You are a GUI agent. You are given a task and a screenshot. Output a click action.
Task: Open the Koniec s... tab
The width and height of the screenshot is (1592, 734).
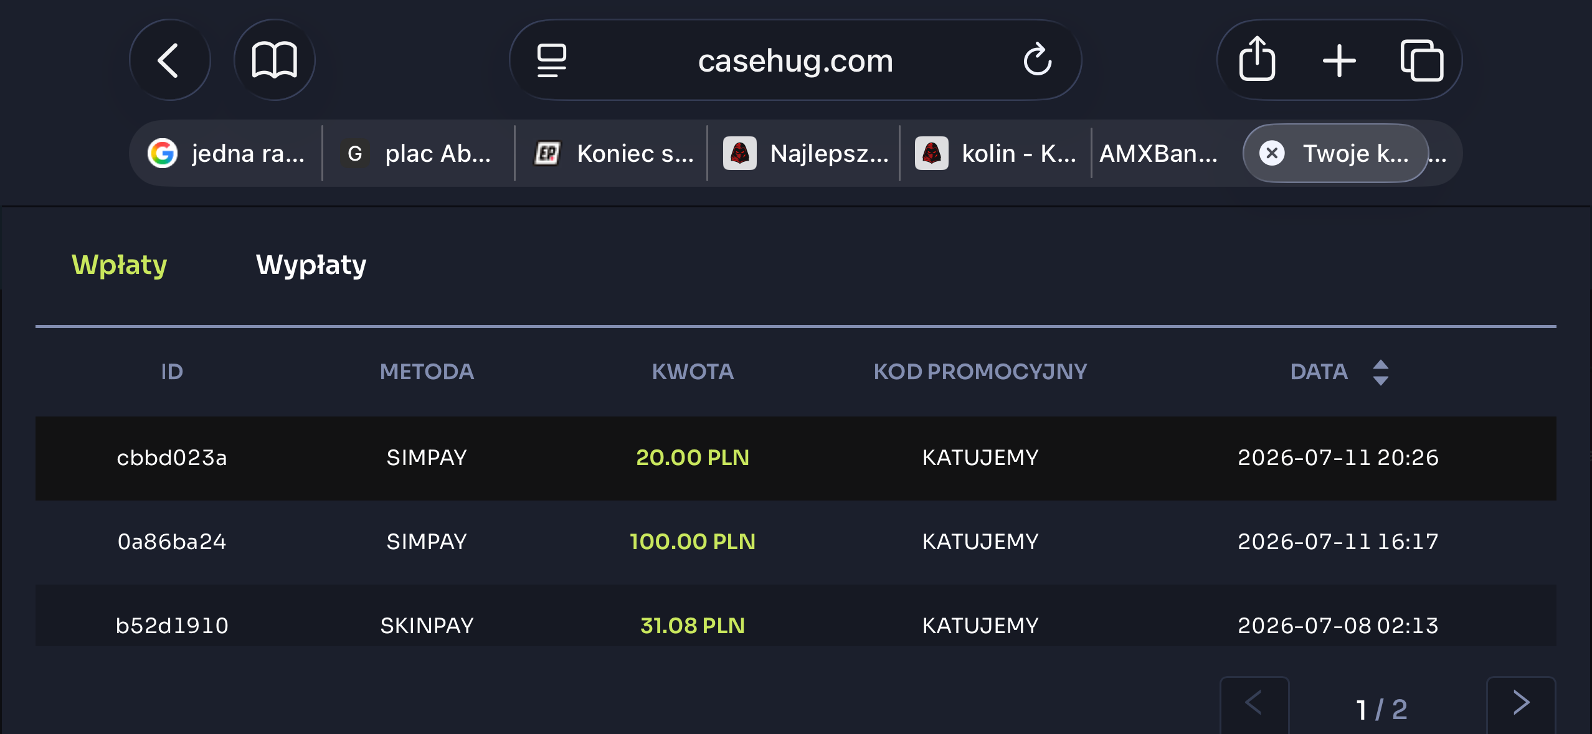[612, 153]
